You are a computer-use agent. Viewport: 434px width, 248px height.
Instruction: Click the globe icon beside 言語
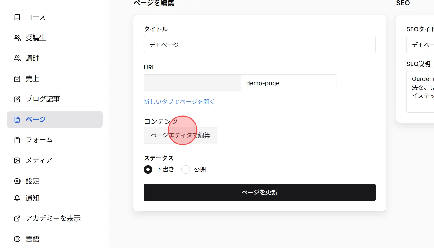coord(17,239)
